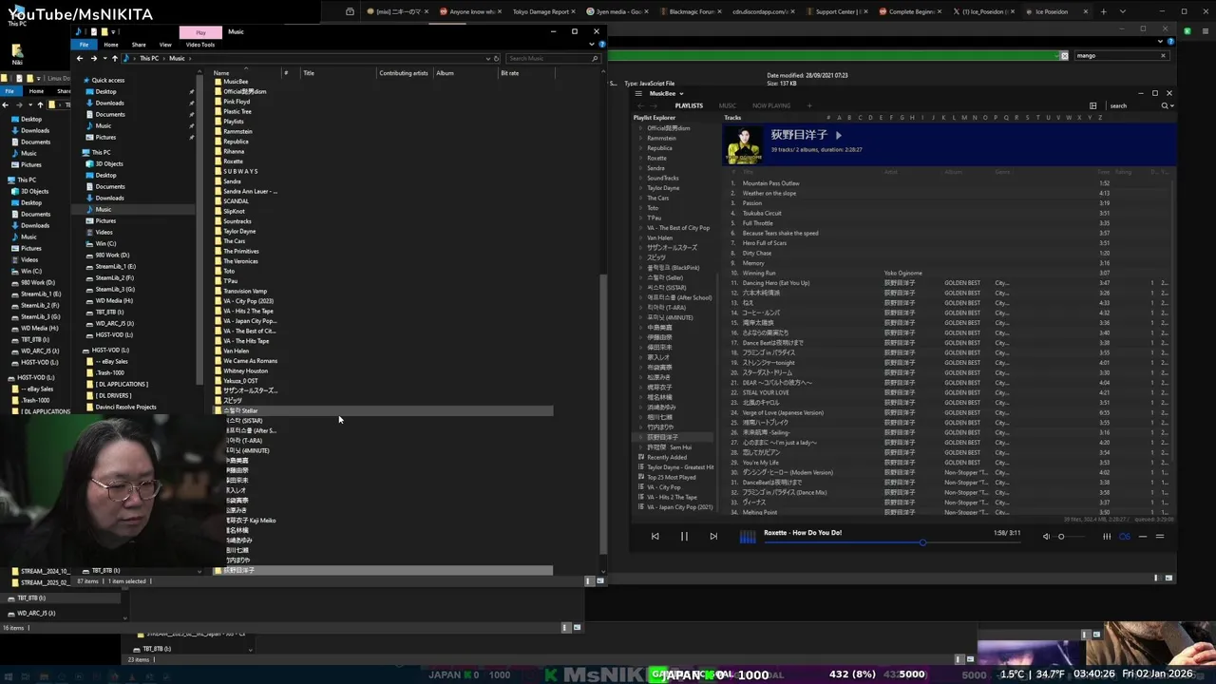Click MusicBee search field
The width and height of the screenshot is (1216, 684).
click(x=1132, y=105)
